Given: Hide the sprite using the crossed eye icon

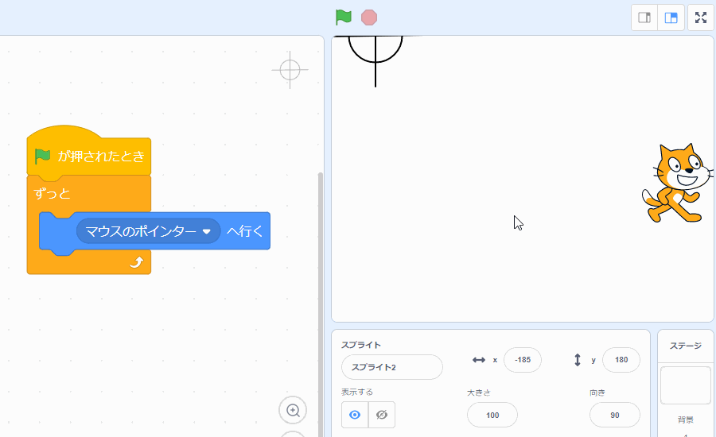Looking at the screenshot, I should [x=382, y=415].
